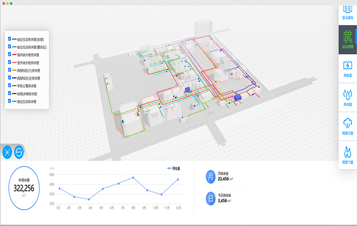Open the 显示建筑 (show buildings) panel
The image size is (357, 226).
(347, 12)
